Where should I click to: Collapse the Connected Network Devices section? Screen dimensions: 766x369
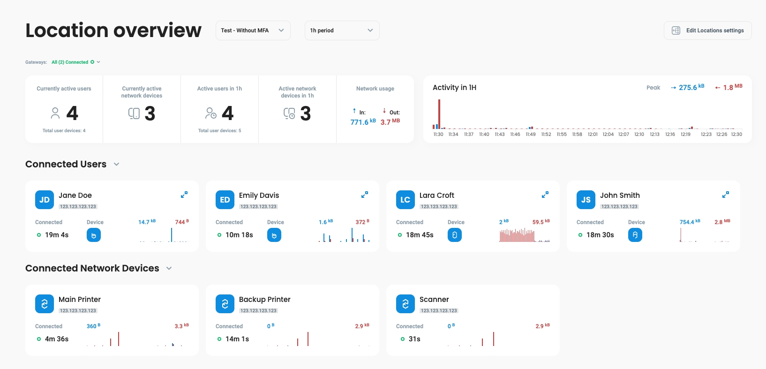(x=169, y=268)
